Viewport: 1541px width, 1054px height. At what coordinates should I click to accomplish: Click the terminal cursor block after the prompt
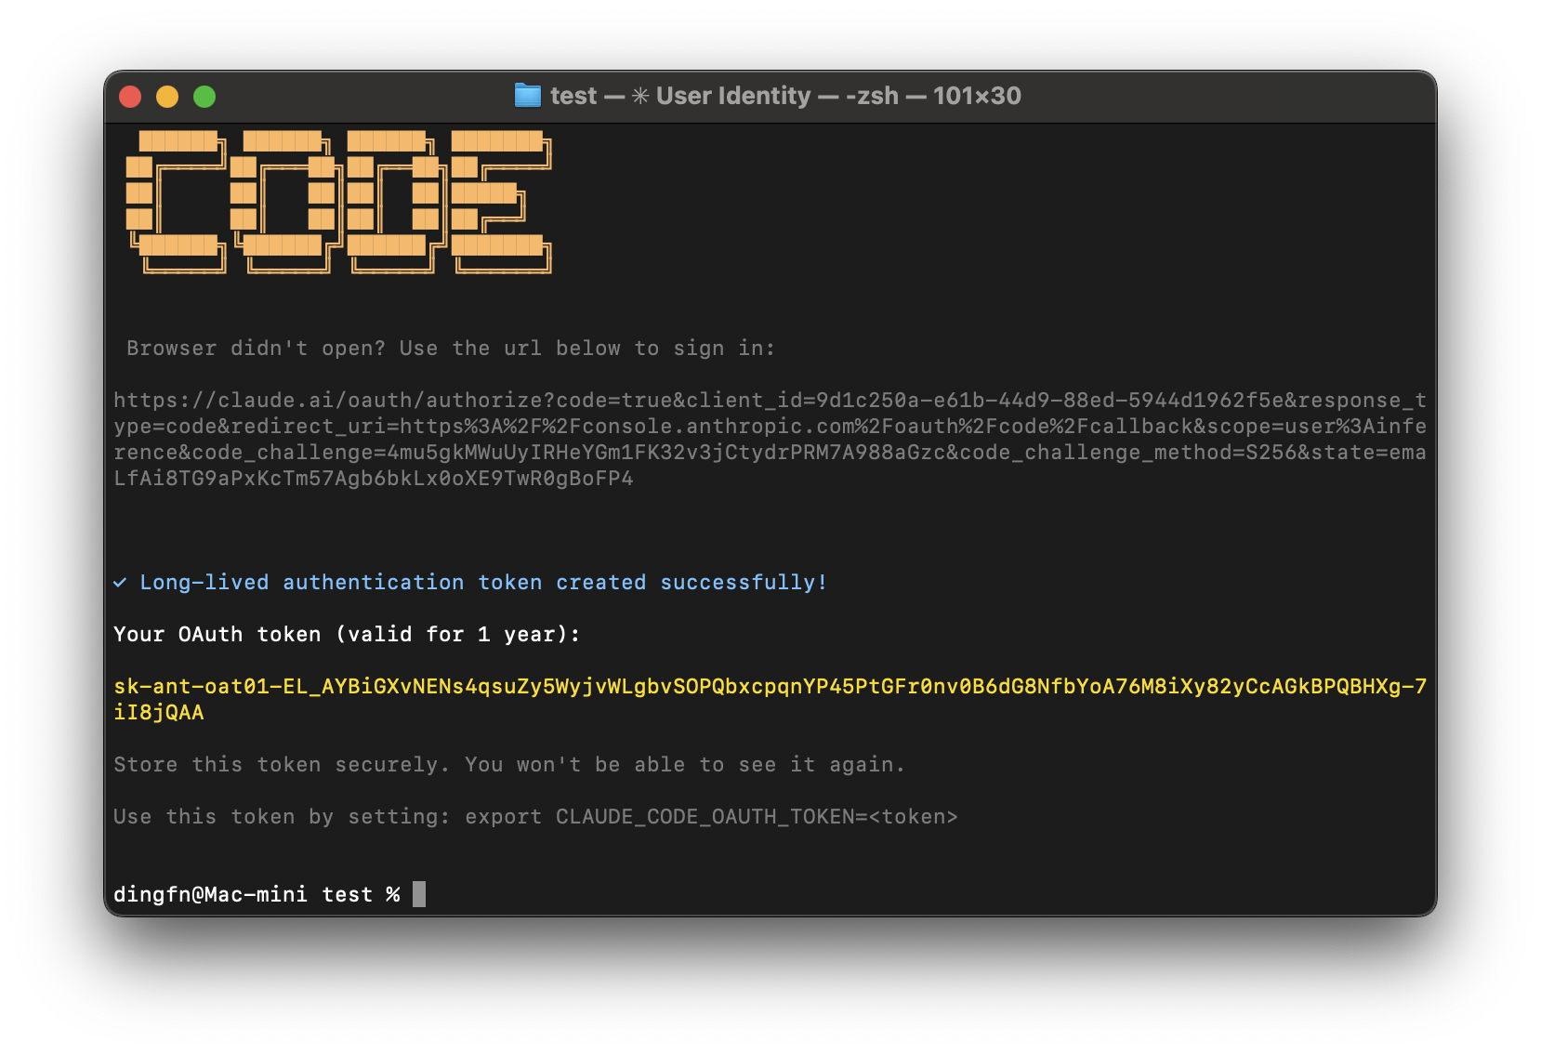click(x=419, y=894)
